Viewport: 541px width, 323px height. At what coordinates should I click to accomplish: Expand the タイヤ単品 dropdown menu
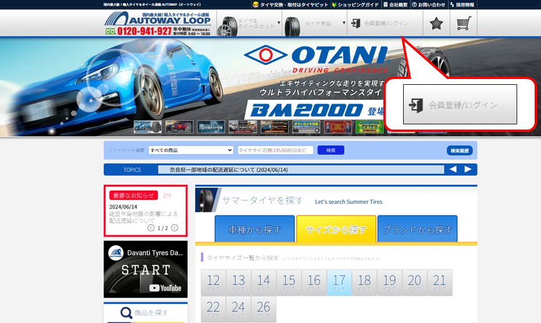[x=315, y=23]
